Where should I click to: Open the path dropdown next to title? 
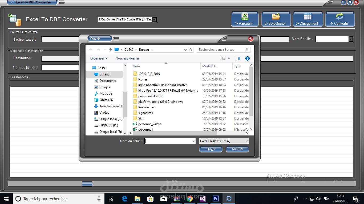tap(155, 19)
